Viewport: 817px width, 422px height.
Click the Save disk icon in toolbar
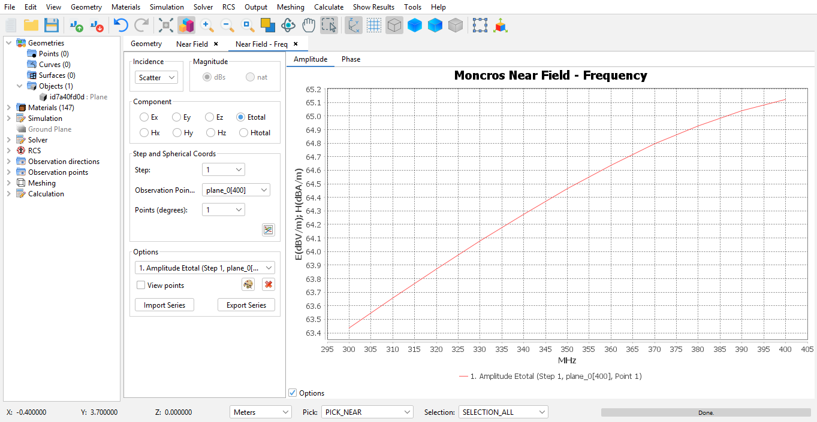pyautogui.click(x=52, y=25)
